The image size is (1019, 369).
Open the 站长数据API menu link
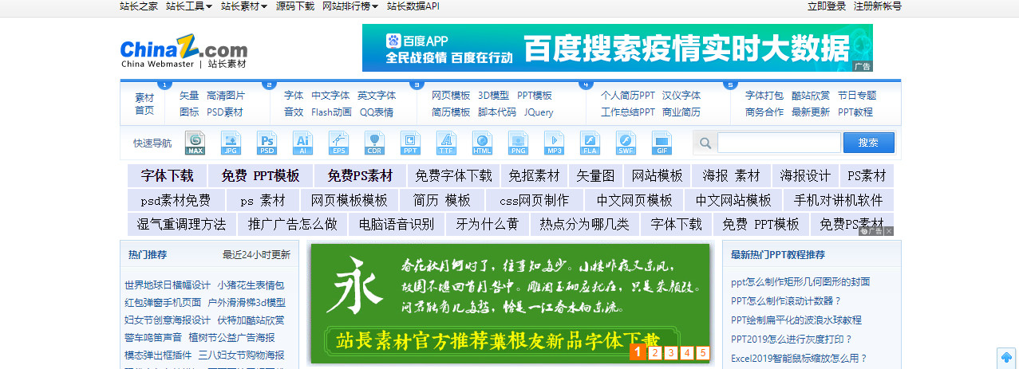coord(413,6)
